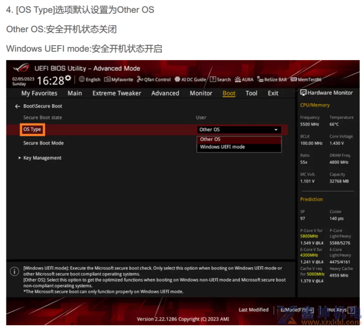Click the Version 2.22.1286 copyright text
362x327 pixels.
click(x=183, y=319)
